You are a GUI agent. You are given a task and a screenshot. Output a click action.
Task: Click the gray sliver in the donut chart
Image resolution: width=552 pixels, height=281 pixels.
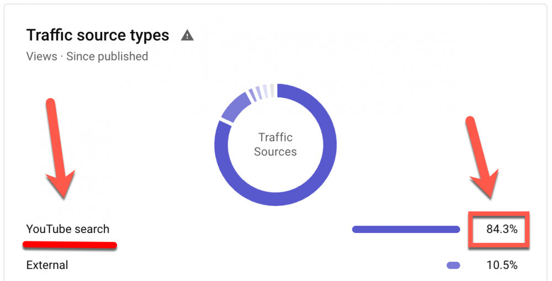(x=272, y=90)
